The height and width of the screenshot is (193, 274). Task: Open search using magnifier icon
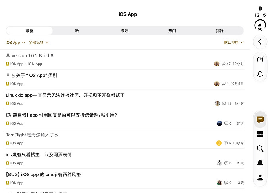tap(260, 148)
